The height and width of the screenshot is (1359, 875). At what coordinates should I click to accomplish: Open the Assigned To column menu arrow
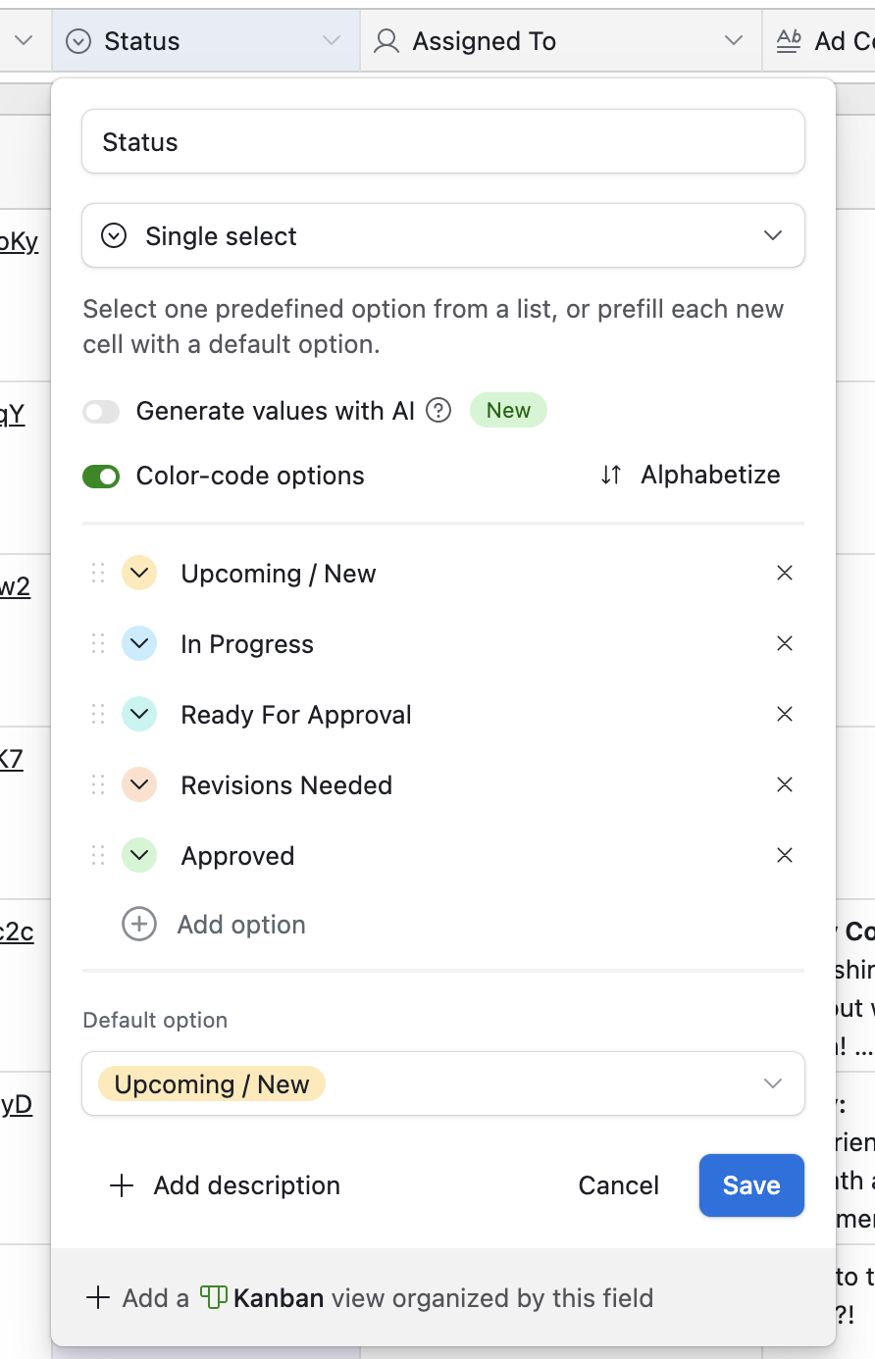pos(733,40)
